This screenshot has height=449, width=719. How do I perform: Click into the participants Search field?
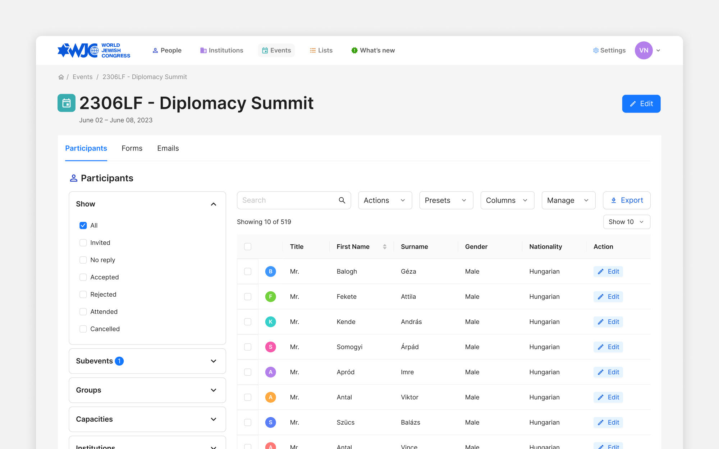(x=288, y=200)
